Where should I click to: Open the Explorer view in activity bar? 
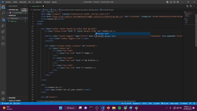coord(3,7)
